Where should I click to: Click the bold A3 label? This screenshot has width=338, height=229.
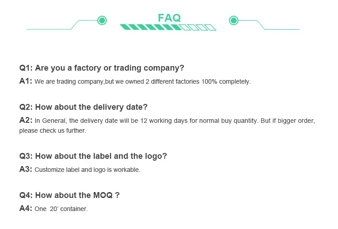click(26, 169)
